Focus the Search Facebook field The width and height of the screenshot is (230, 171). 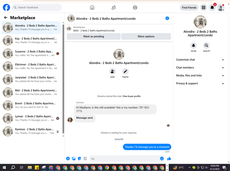(x=36, y=7)
